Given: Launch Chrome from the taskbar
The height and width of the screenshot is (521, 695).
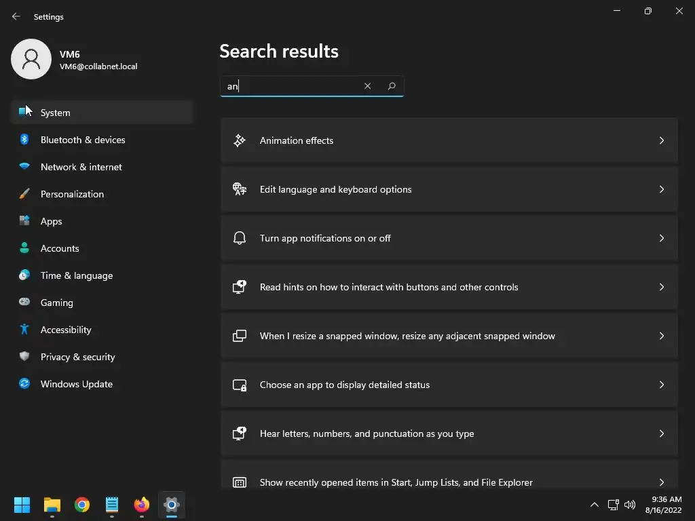Looking at the screenshot, I should click(82, 505).
